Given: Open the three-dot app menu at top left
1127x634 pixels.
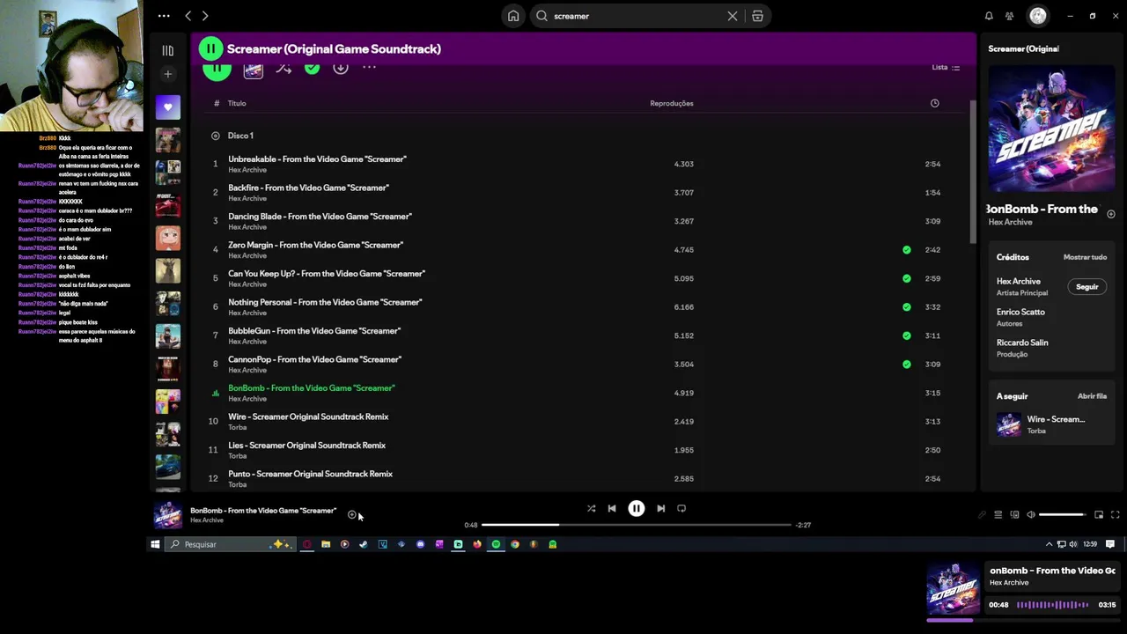Looking at the screenshot, I should pyautogui.click(x=164, y=16).
